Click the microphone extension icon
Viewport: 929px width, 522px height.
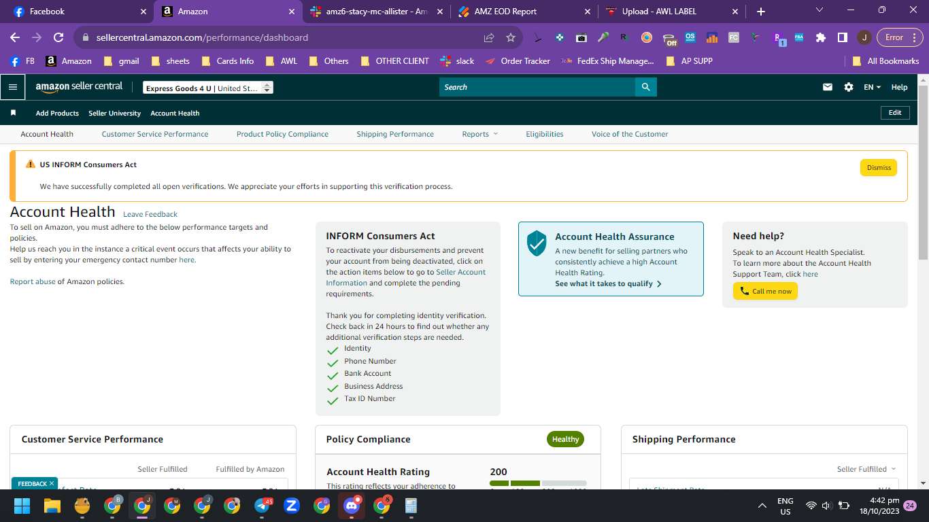tap(603, 37)
